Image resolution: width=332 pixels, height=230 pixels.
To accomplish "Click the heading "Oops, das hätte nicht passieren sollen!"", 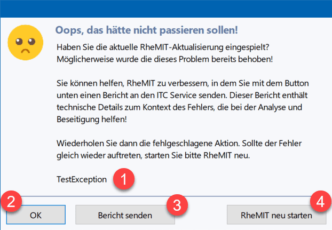I will pos(147,28).
